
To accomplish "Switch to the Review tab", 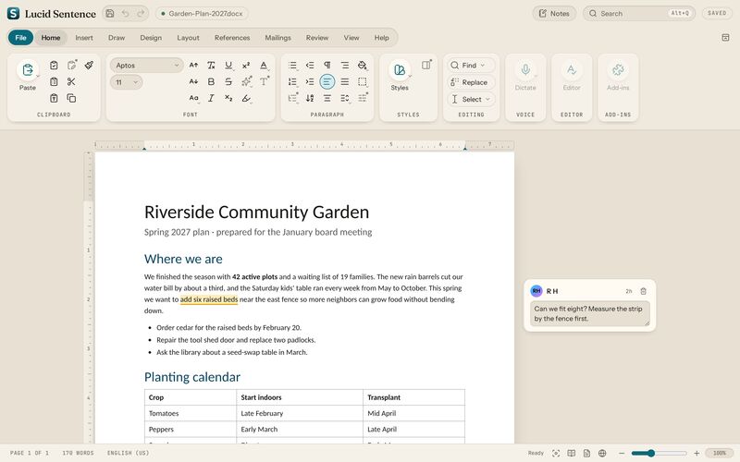I will click(x=316, y=38).
